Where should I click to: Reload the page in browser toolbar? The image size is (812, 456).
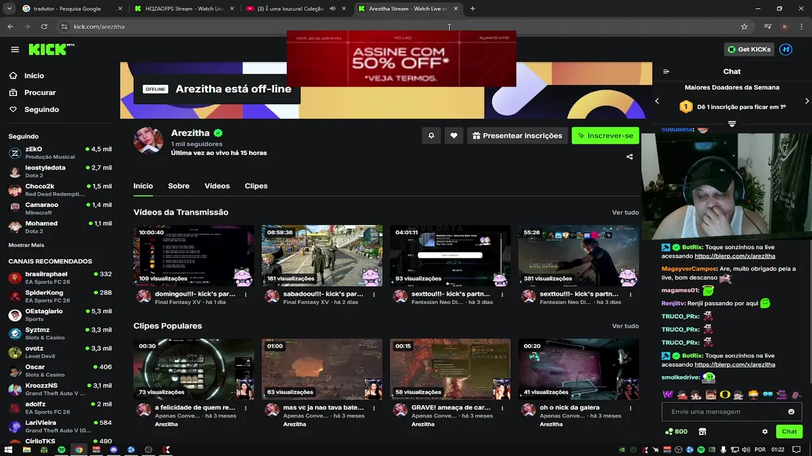click(44, 27)
